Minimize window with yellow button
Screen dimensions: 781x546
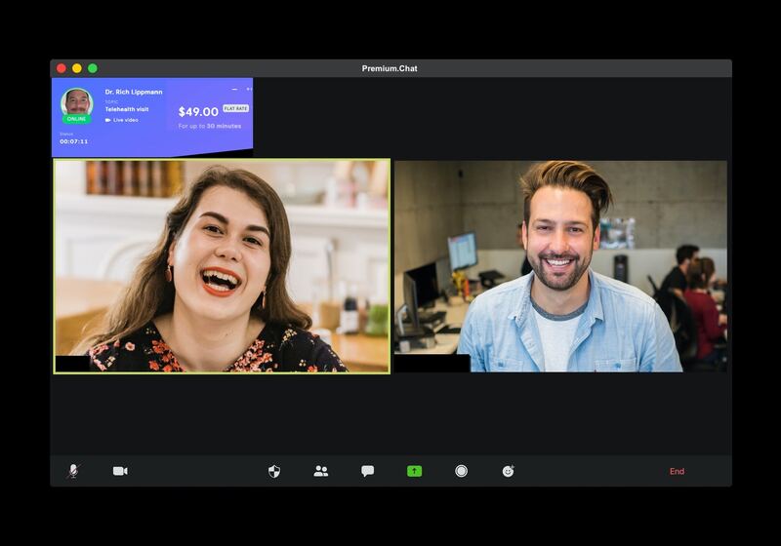[x=77, y=68]
